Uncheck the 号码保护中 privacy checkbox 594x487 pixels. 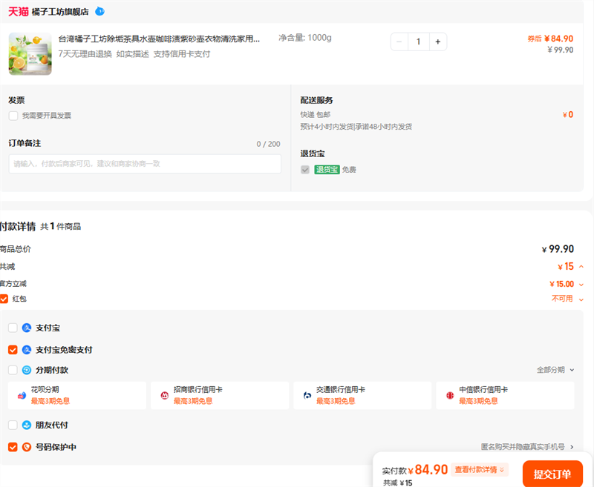click(x=13, y=447)
